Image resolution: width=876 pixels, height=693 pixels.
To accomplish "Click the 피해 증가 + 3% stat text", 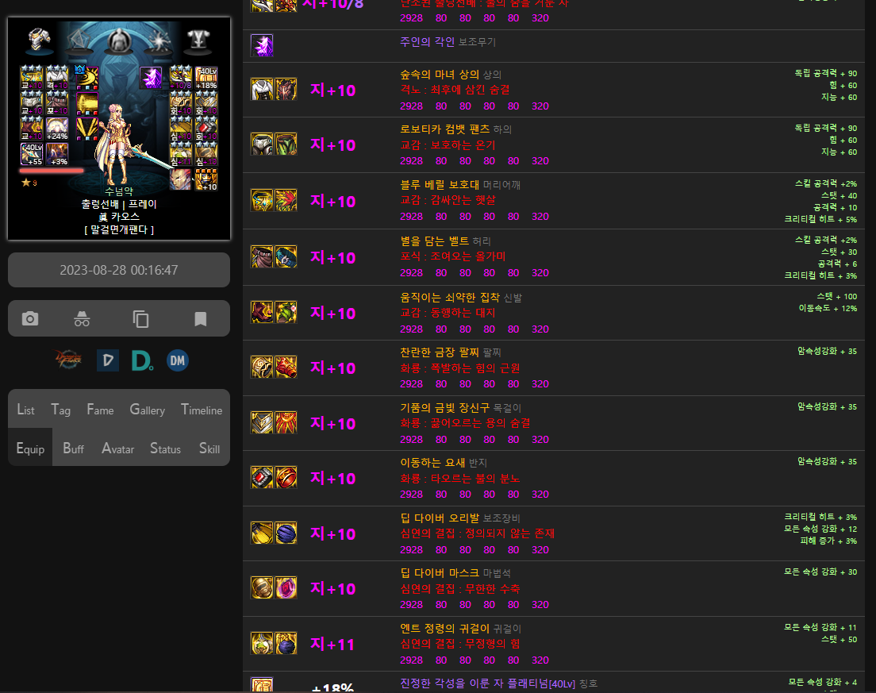I will (828, 541).
